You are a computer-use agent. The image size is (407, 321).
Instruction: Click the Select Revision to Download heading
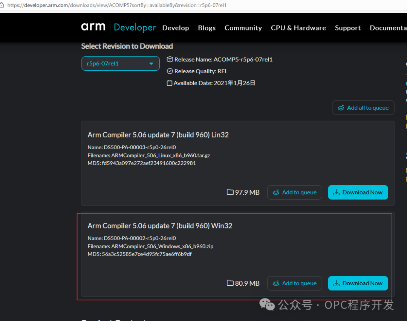(127, 46)
